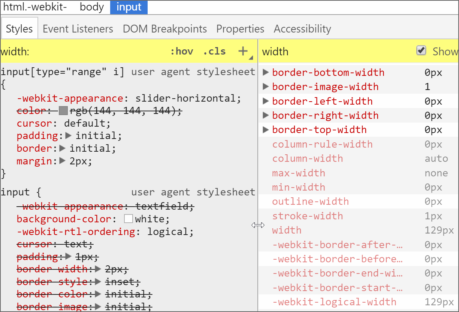Click the styles filter field containing width:
Image resolution: width=459 pixels, height=312 pixels.
[82, 52]
